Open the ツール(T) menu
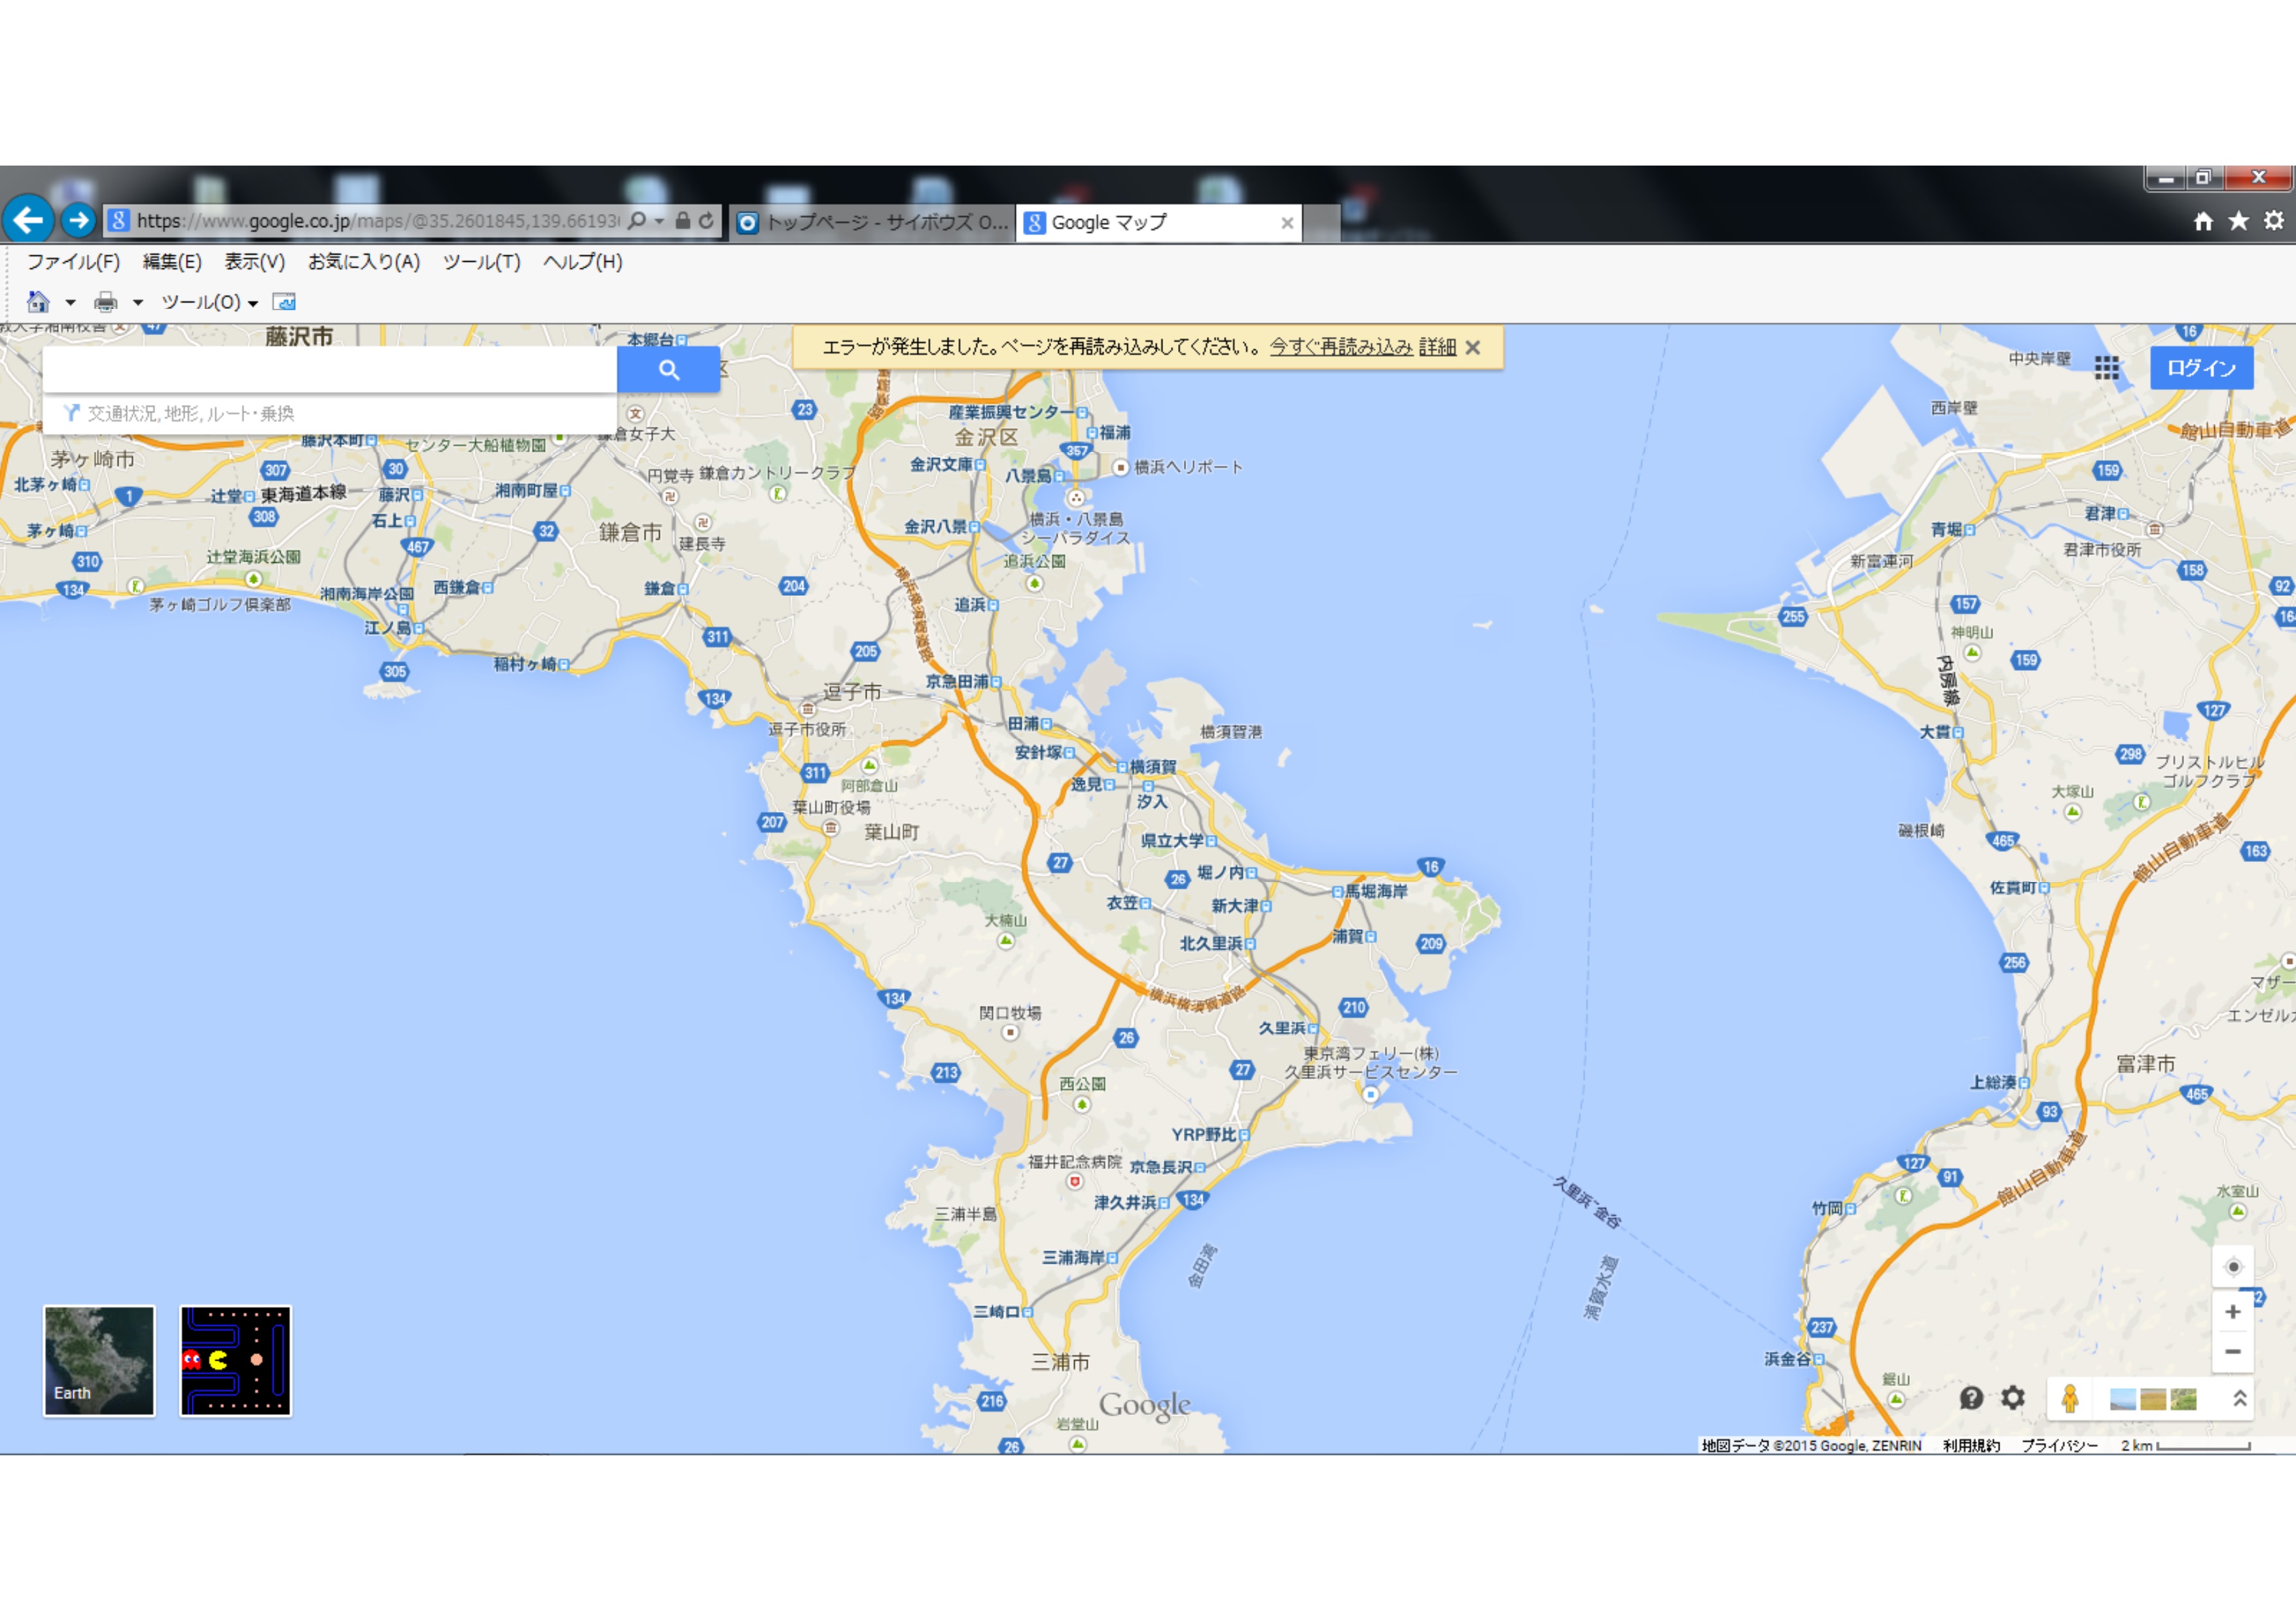The image size is (2296, 1623). pos(482,262)
